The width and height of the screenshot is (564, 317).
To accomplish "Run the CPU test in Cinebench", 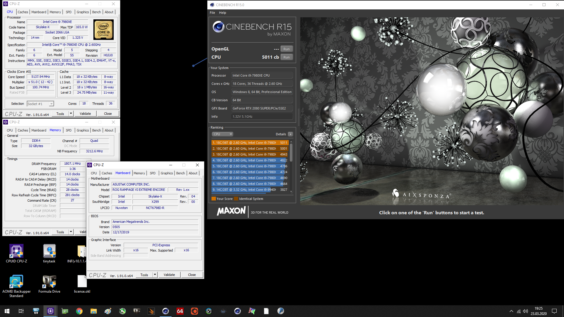I will [286, 57].
